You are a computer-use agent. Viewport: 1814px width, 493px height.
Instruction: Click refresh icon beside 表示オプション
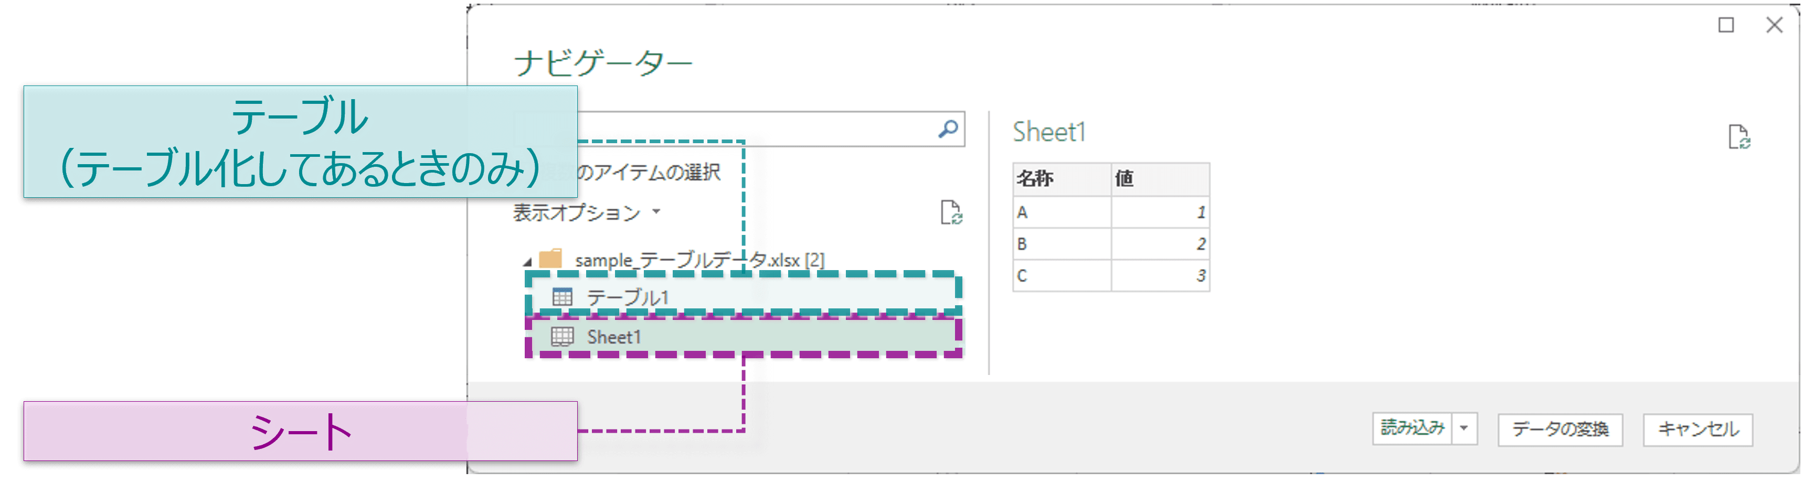pos(951,212)
